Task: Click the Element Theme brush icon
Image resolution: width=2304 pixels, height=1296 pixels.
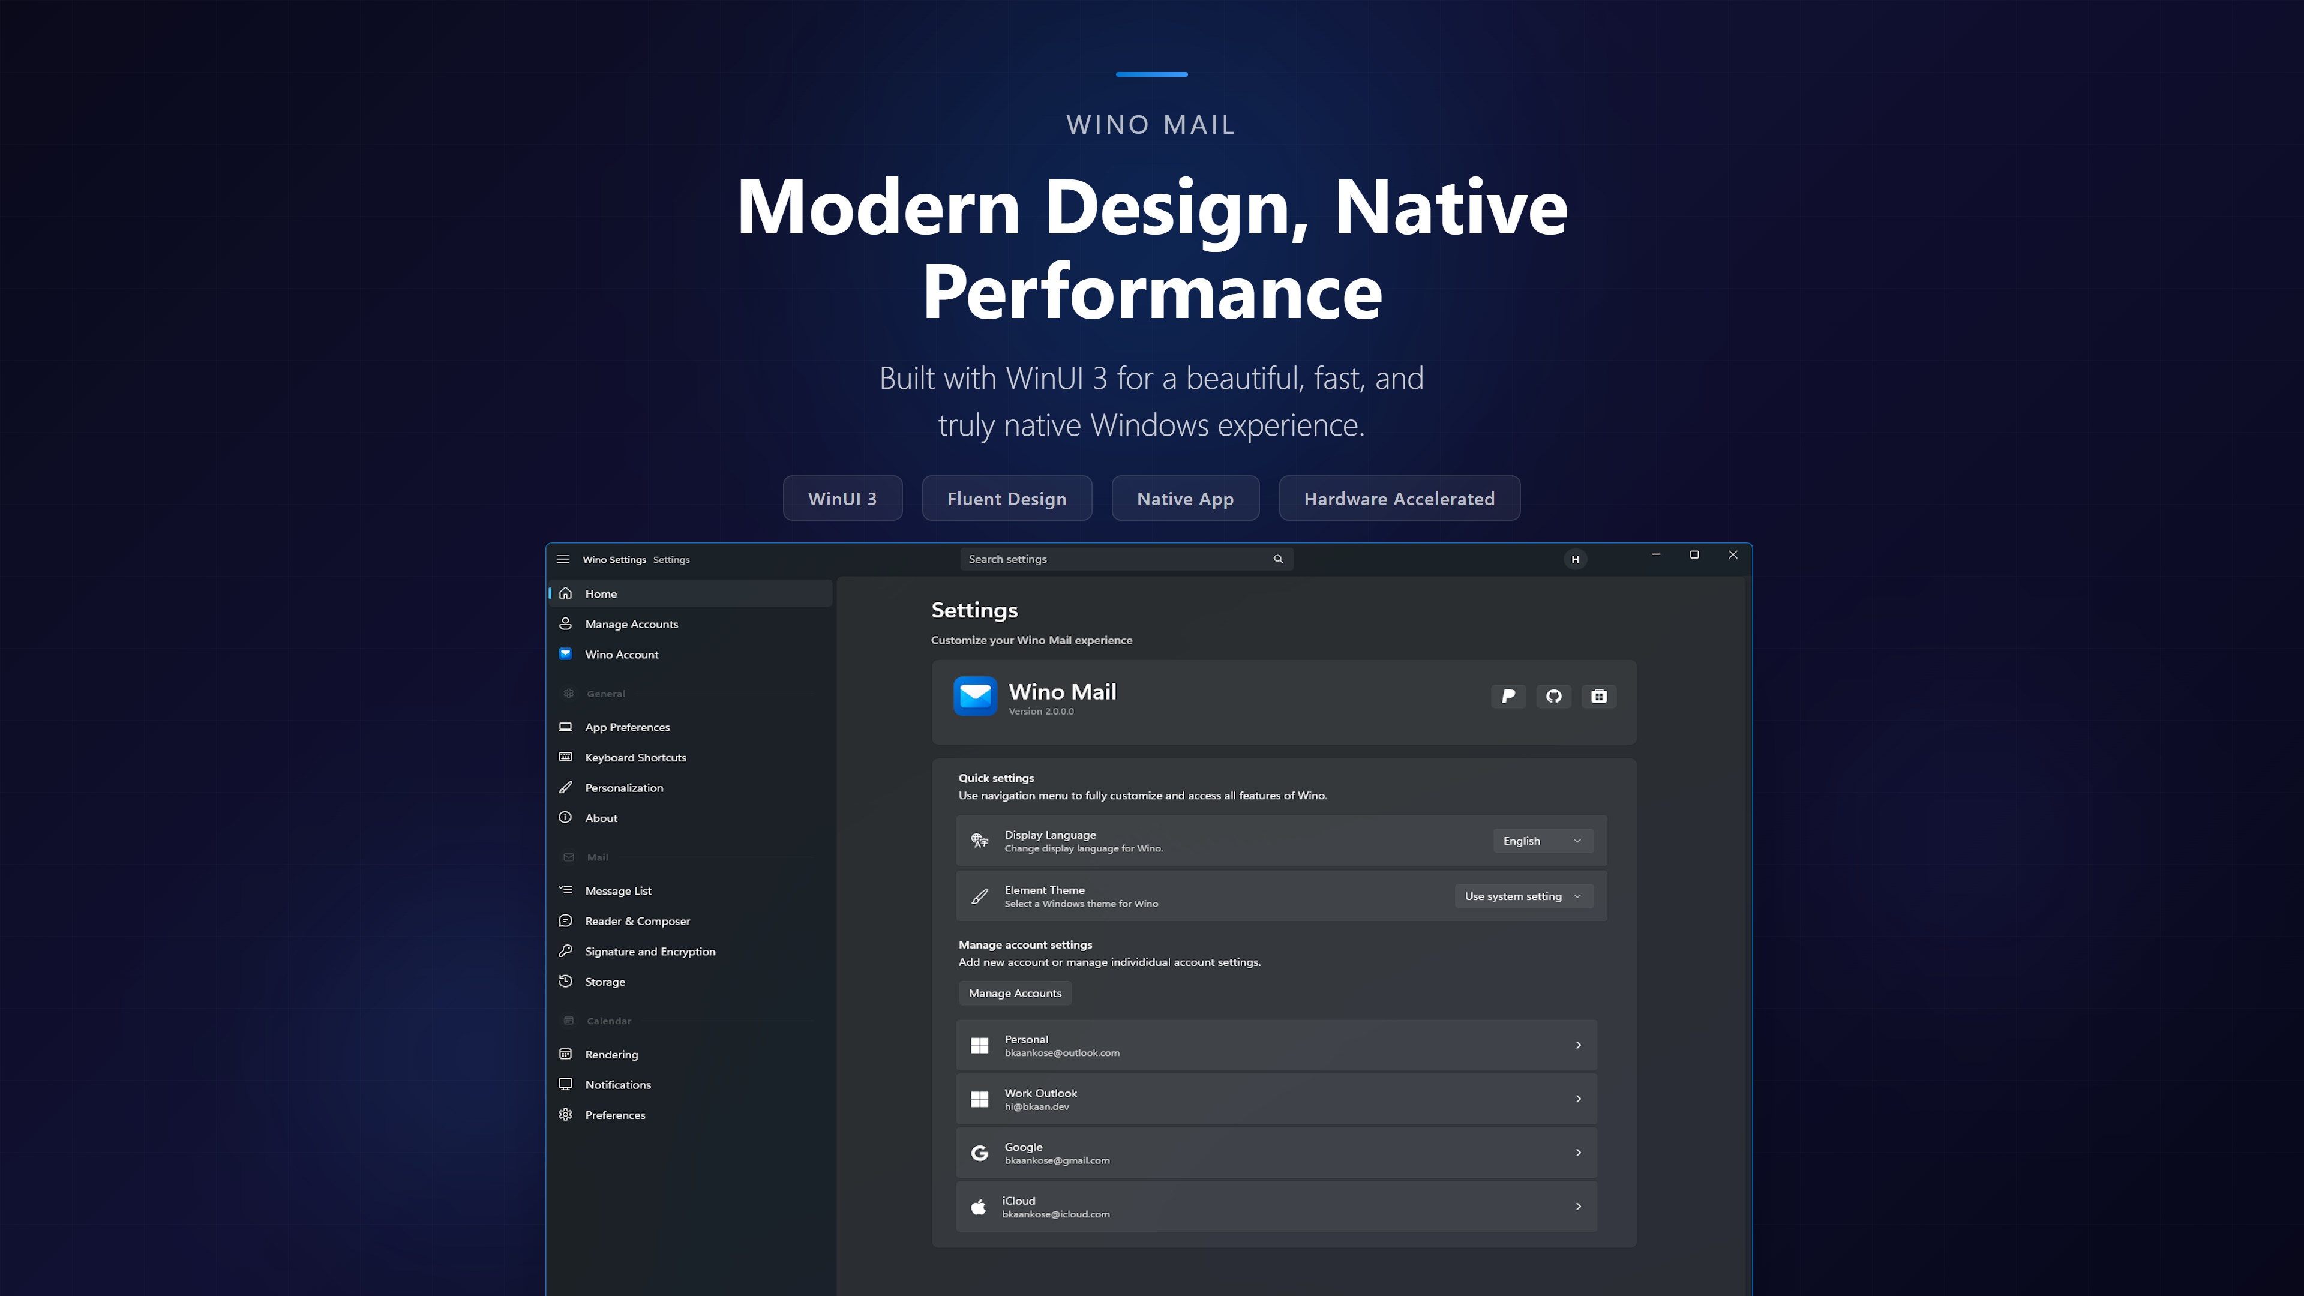Action: tap(979, 896)
